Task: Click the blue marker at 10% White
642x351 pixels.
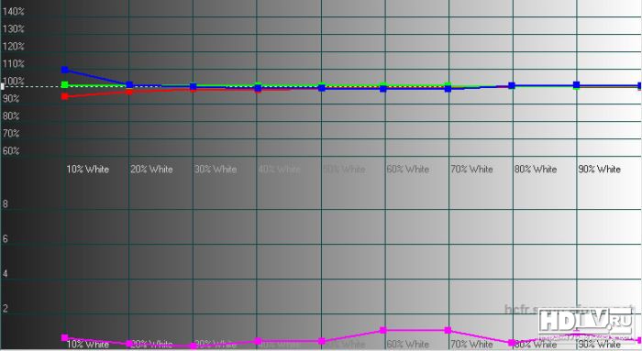Action: [x=65, y=70]
